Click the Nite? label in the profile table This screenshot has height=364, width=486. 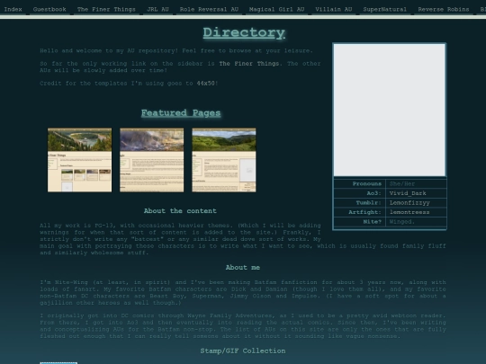(373, 222)
